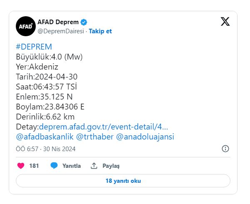Click the share upload arrow icon
Screen dimensions: 250x204
94,166
